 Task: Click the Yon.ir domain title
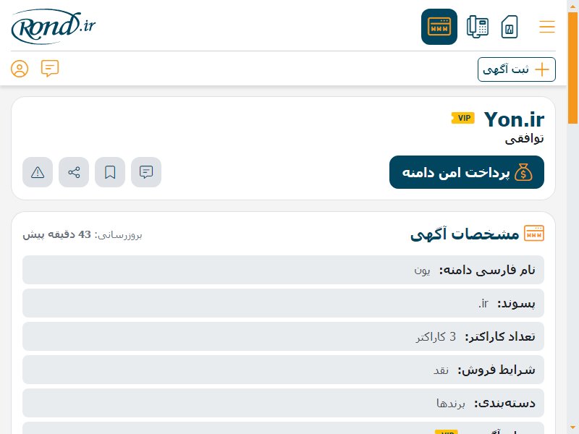(x=514, y=119)
